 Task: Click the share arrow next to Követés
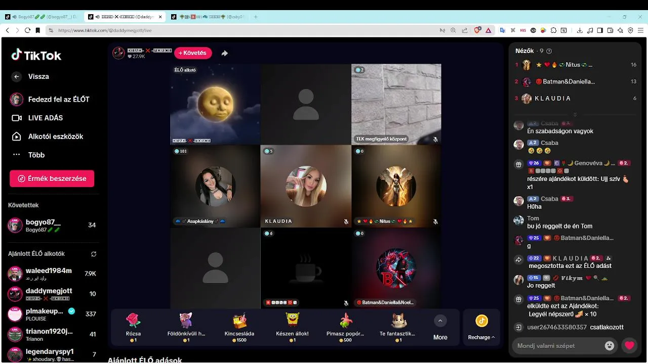(x=224, y=53)
